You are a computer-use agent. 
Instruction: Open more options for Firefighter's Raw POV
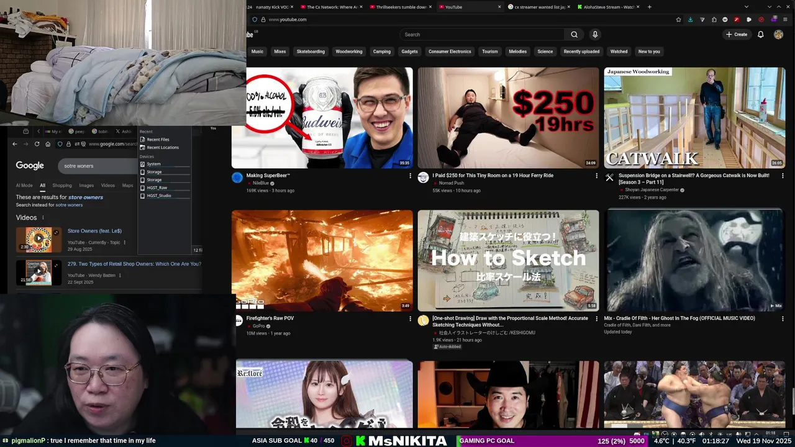click(x=410, y=318)
